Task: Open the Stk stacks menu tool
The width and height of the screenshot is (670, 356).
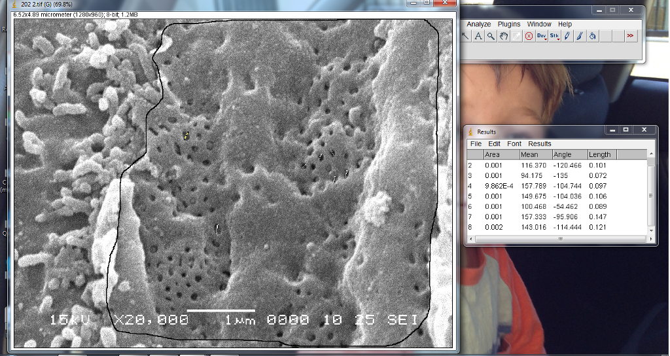Action: [554, 37]
